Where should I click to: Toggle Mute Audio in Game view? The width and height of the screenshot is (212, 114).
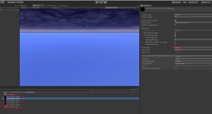122,8
